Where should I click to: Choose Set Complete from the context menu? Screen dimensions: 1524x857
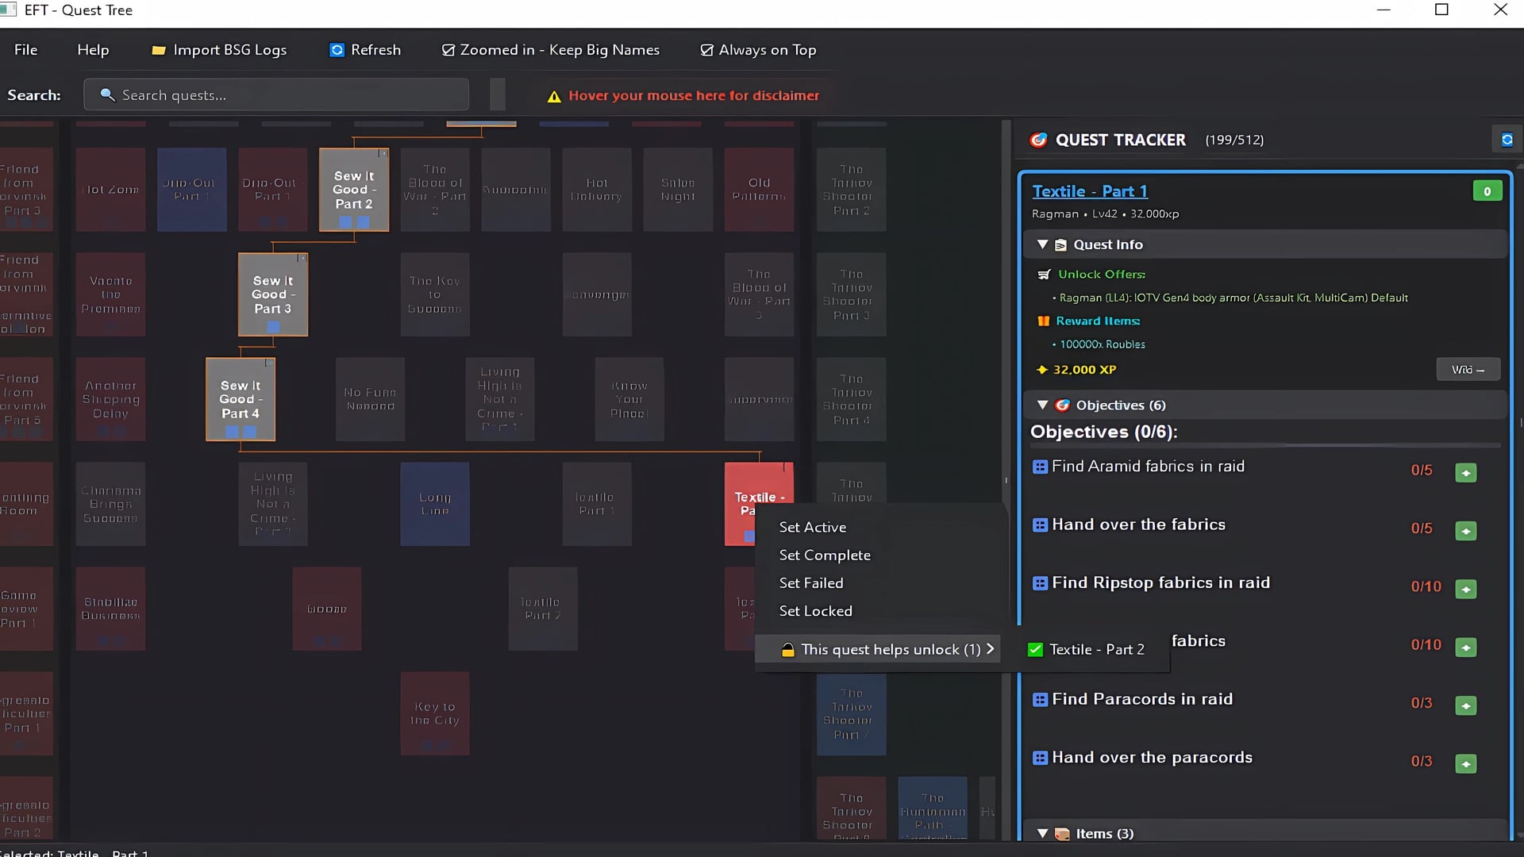[x=825, y=555]
